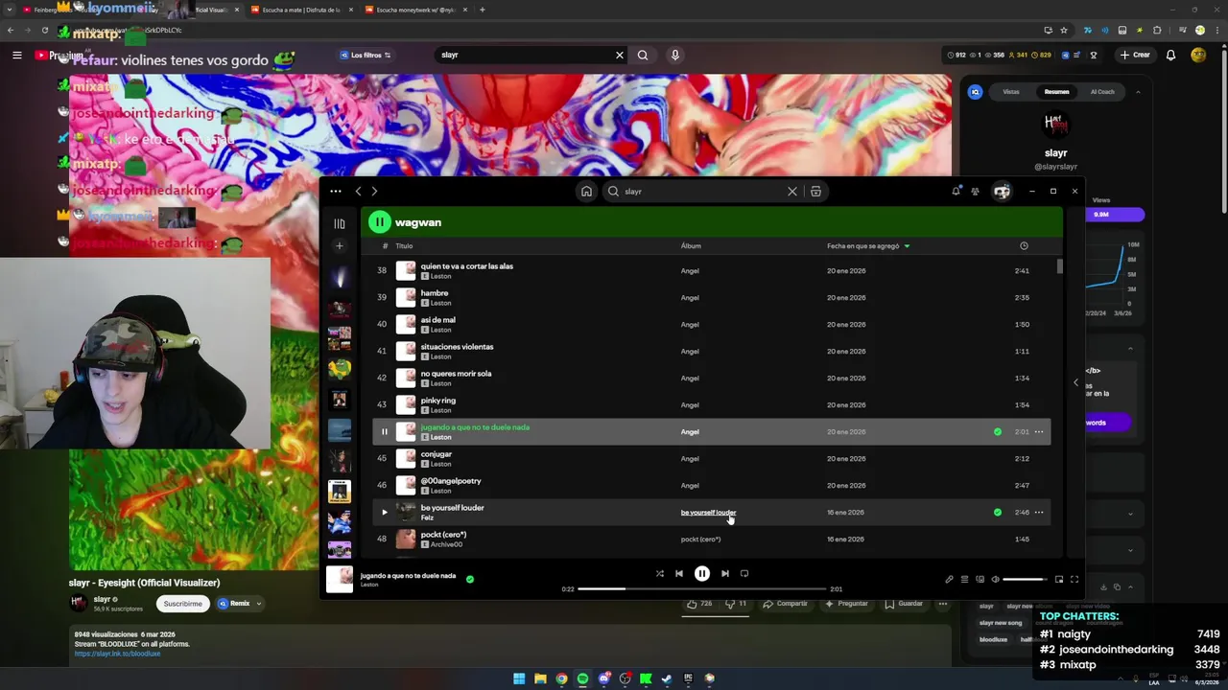Open the Windows Start menu
Viewport: 1228px width, 690px height.
pyautogui.click(x=519, y=678)
